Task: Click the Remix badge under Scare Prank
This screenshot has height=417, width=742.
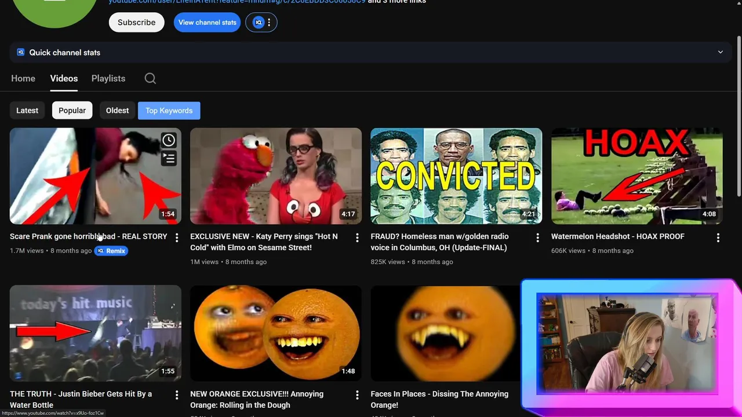Action: [111, 251]
